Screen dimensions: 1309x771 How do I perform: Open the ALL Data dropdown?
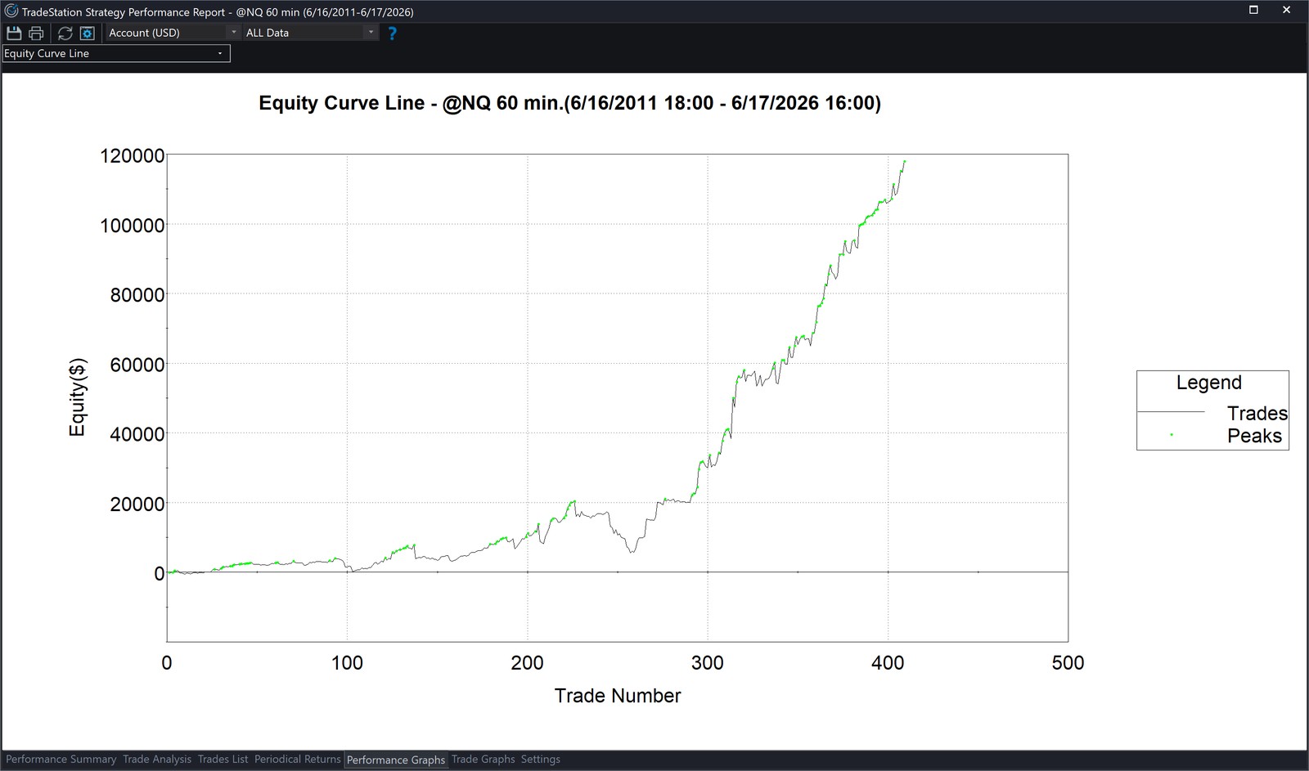311,33
